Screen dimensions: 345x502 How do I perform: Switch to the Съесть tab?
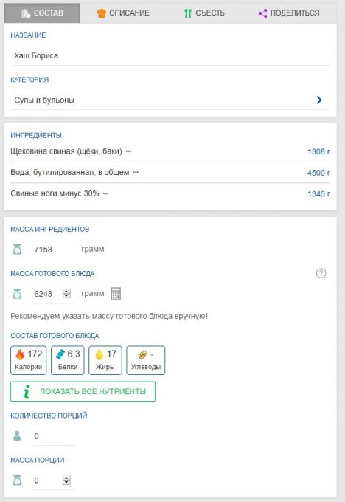204,13
